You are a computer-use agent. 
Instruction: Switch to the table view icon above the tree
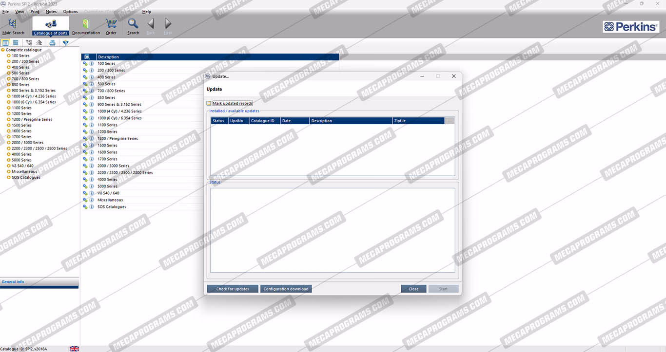click(16, 43)
